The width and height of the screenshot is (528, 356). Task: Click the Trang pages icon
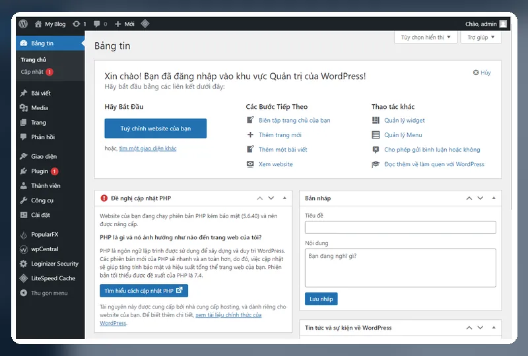pos(24,123)
